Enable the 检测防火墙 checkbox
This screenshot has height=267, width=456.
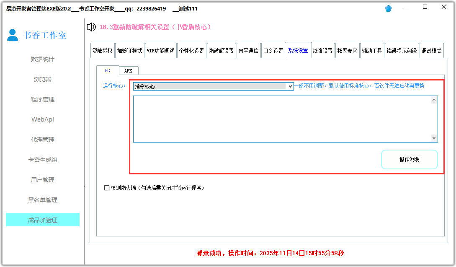(x=107, y=188)
